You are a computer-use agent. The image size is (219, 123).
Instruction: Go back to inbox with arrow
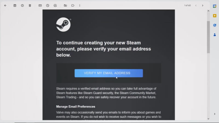coord(5,5)
